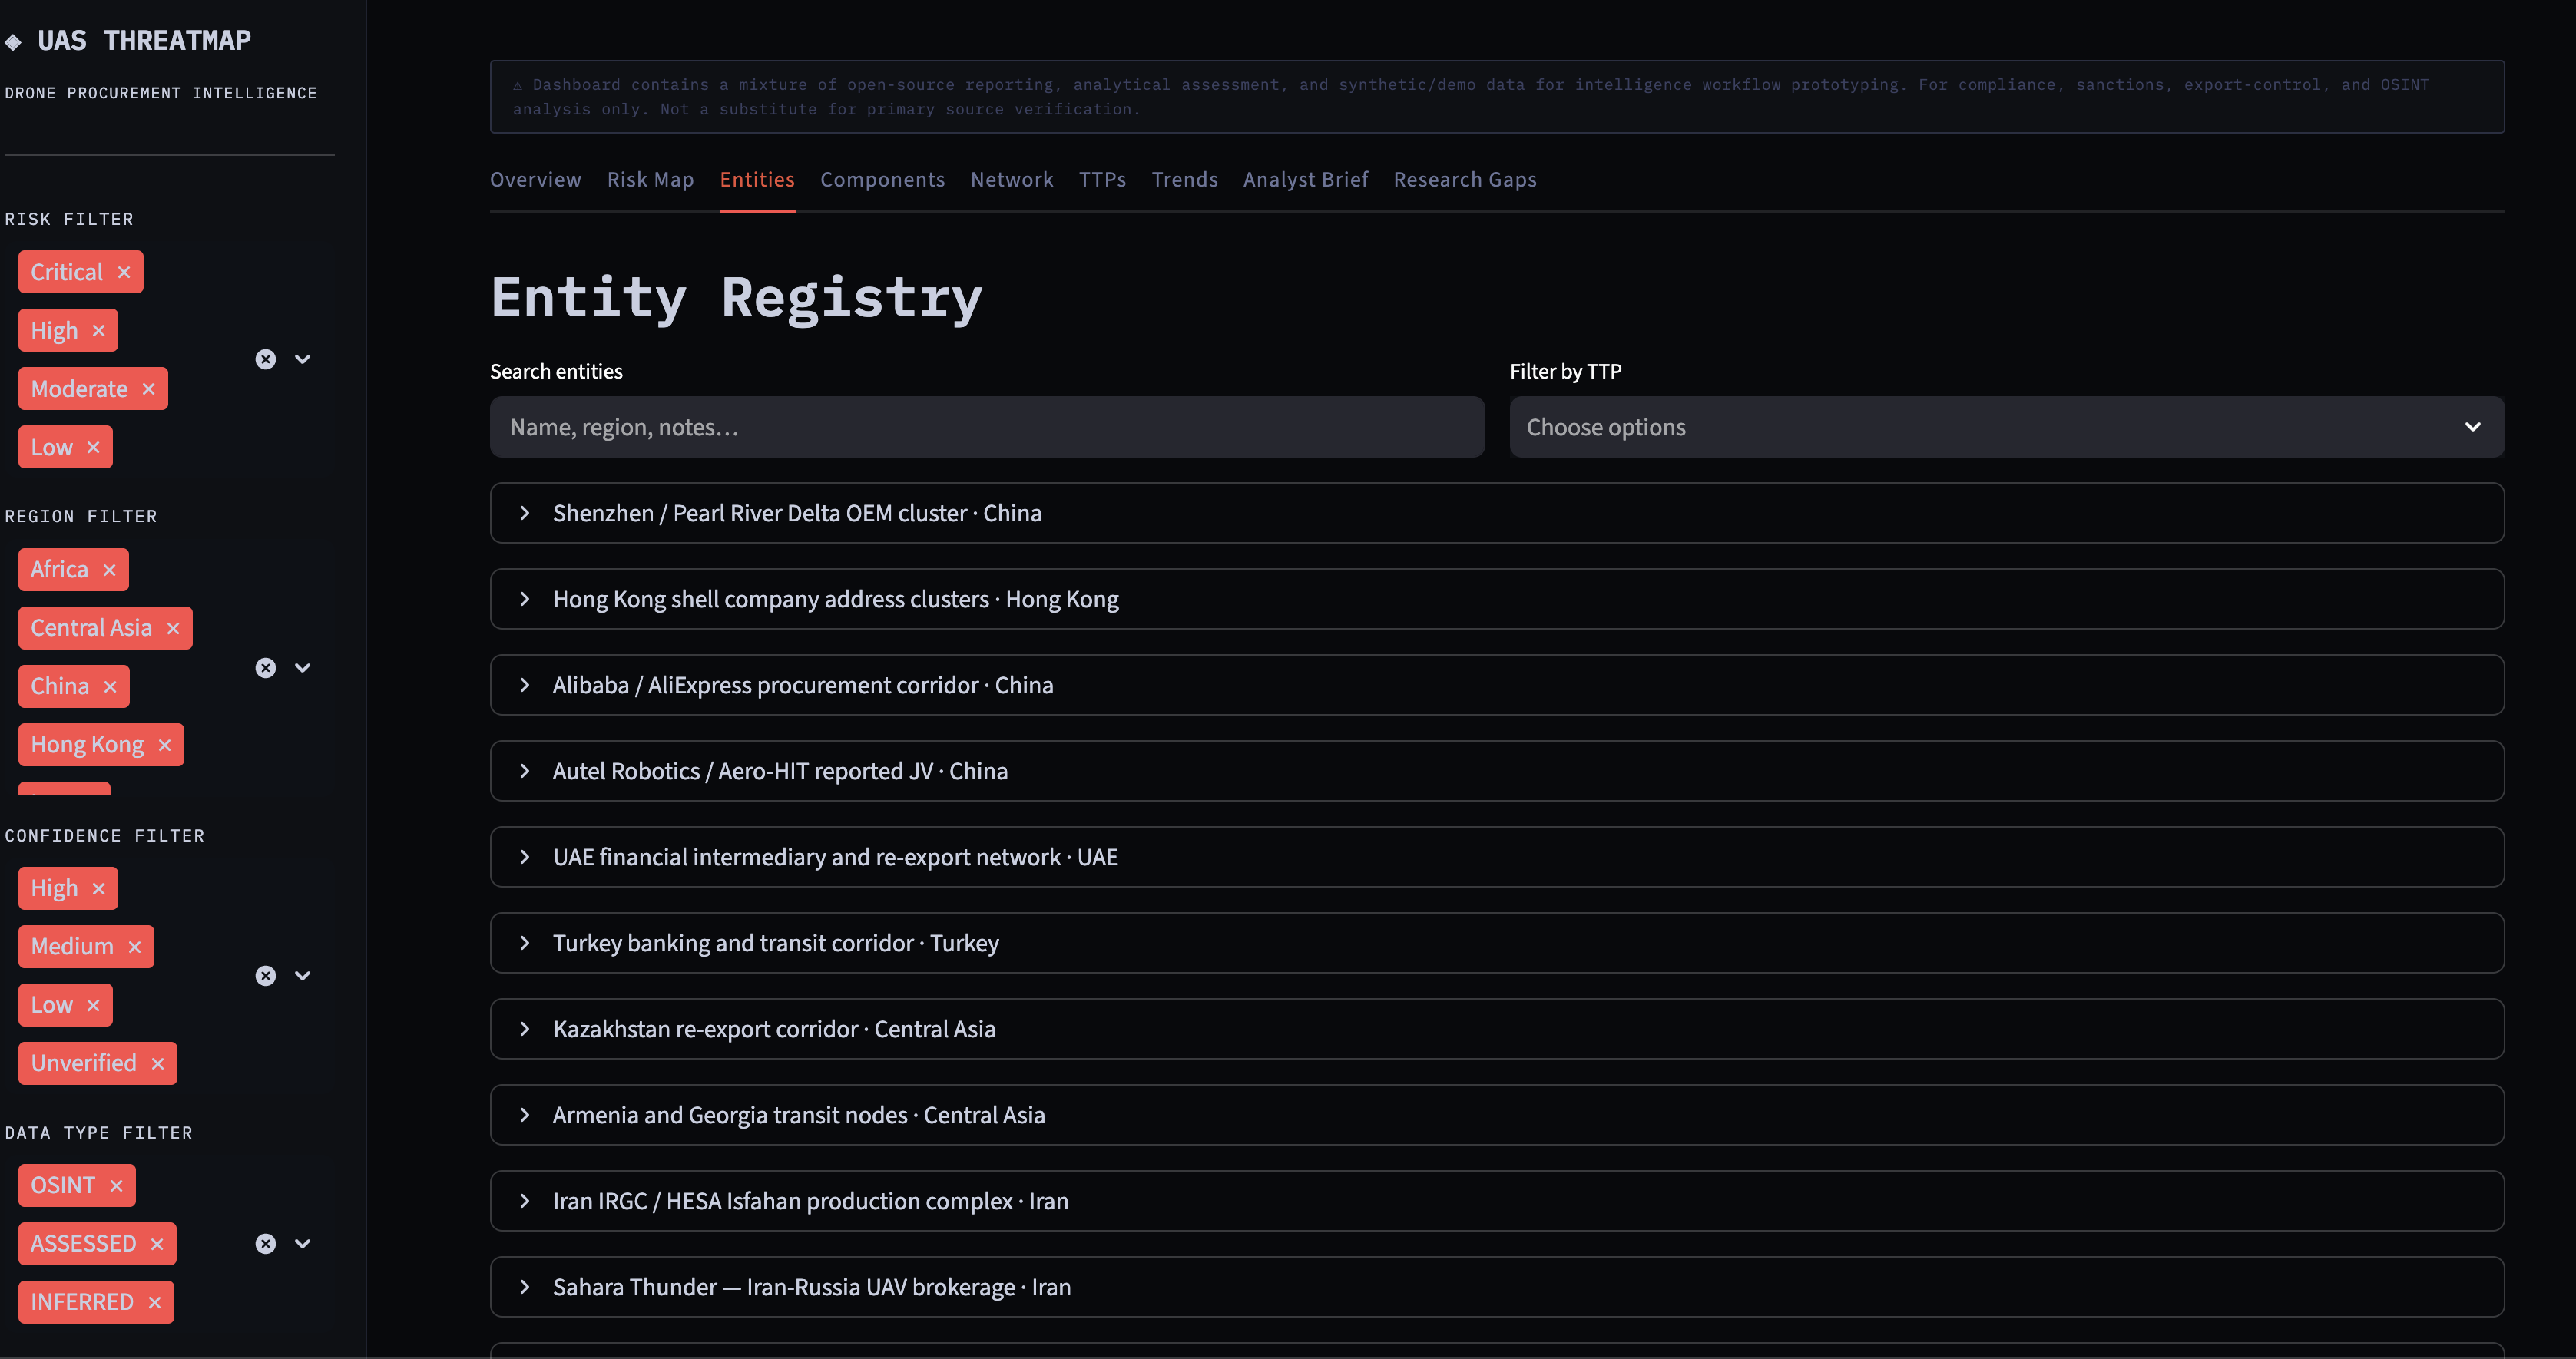Click the Search entities input field
The width and height of the screenshot is (2576, 1359).
click(x=987, y=427)
